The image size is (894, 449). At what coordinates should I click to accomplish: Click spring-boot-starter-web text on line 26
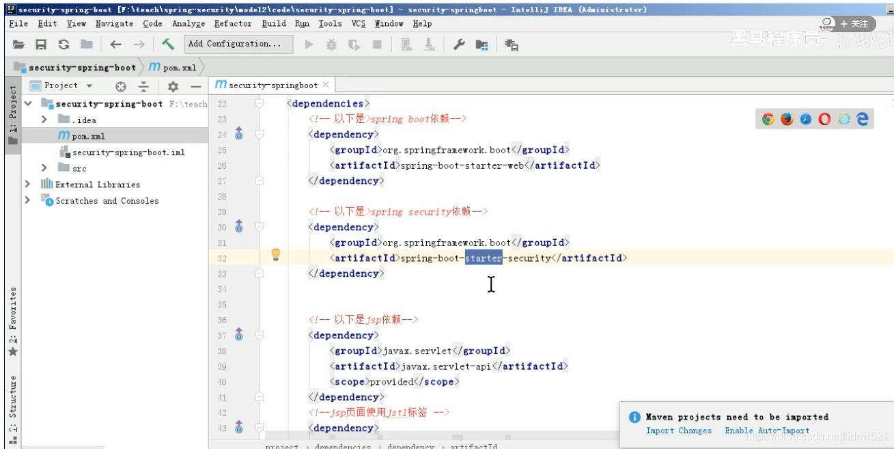click(463, 165)
